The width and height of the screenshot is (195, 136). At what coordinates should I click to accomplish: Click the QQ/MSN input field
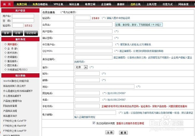click(94, 51)
